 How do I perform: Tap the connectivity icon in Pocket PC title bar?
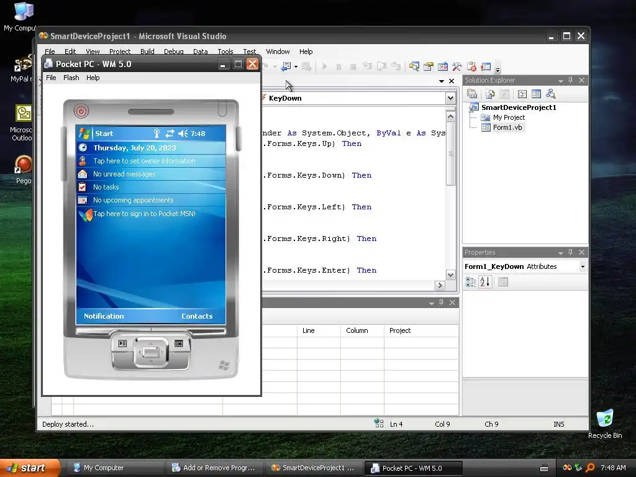pos(157,133)
